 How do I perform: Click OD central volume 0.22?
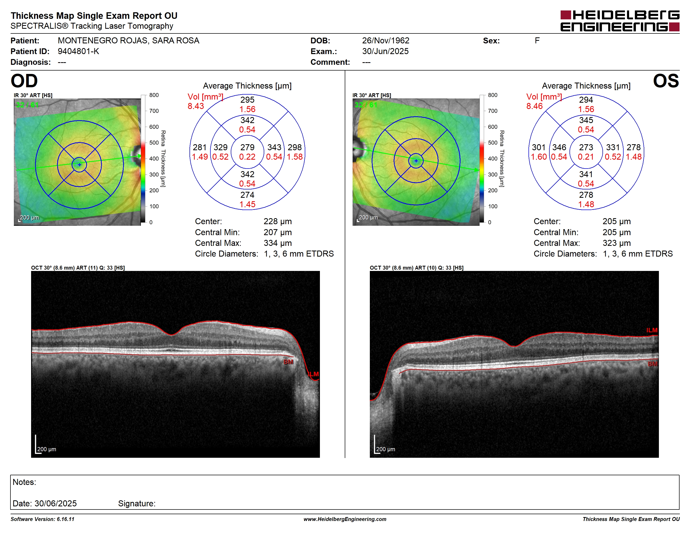(247, 157)
